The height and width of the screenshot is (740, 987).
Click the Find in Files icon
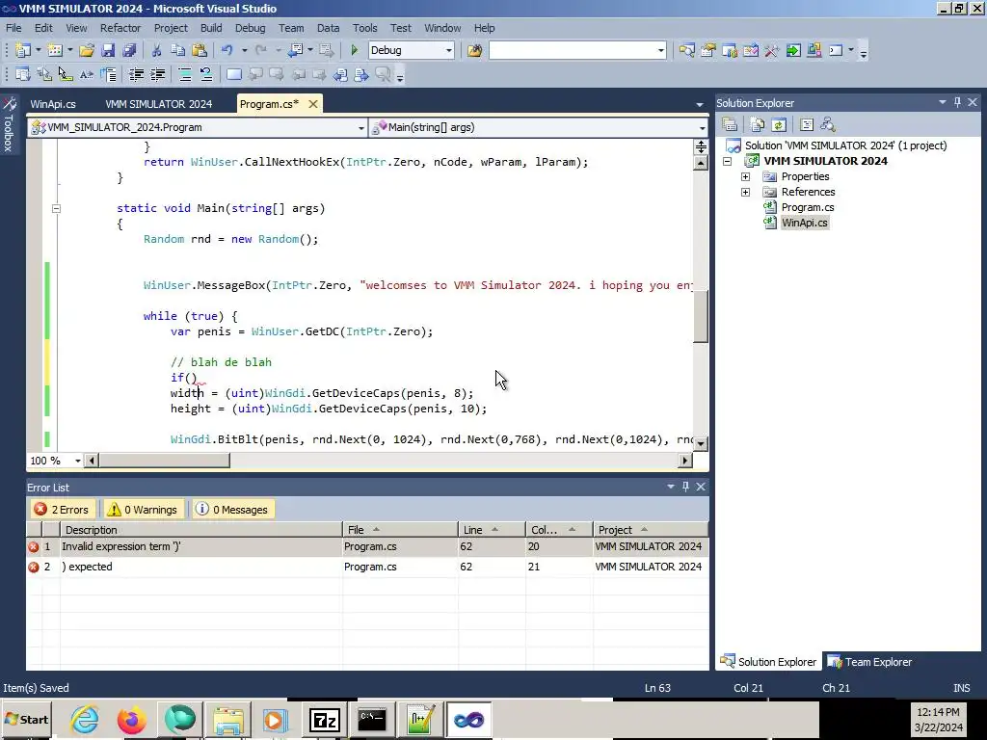pyautogui.click(x=474, y=50)
